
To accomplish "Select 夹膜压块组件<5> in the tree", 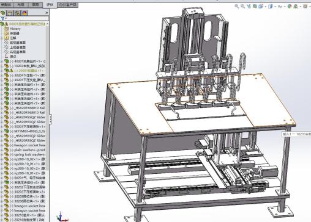I will coord(28,103).
